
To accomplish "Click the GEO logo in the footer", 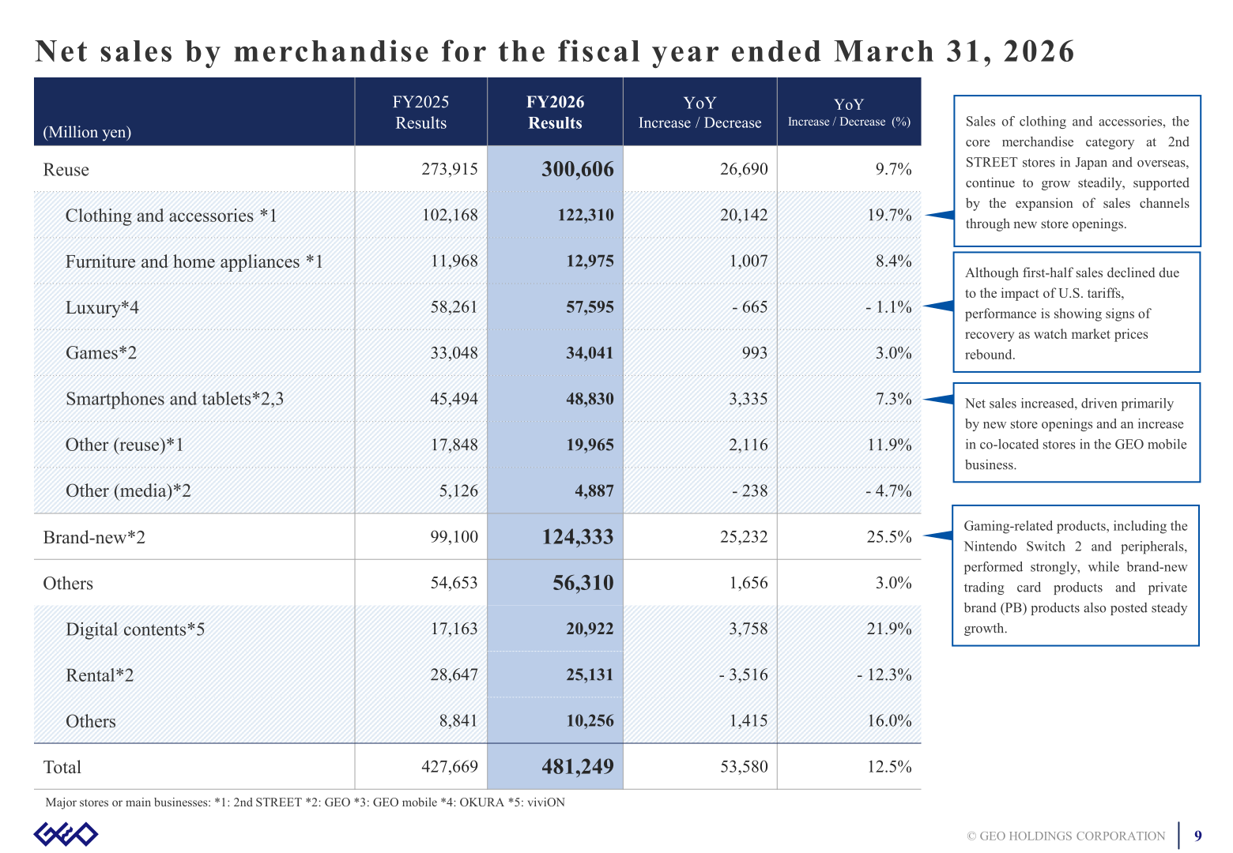I will [66, 834].
